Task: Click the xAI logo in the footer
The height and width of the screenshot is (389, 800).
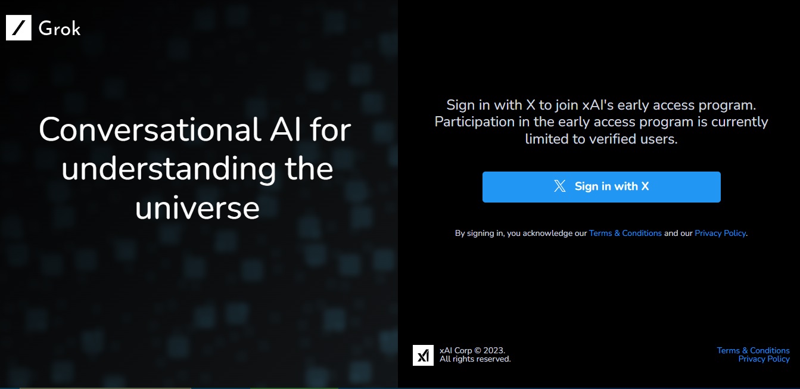Action: tap(423, 355)
